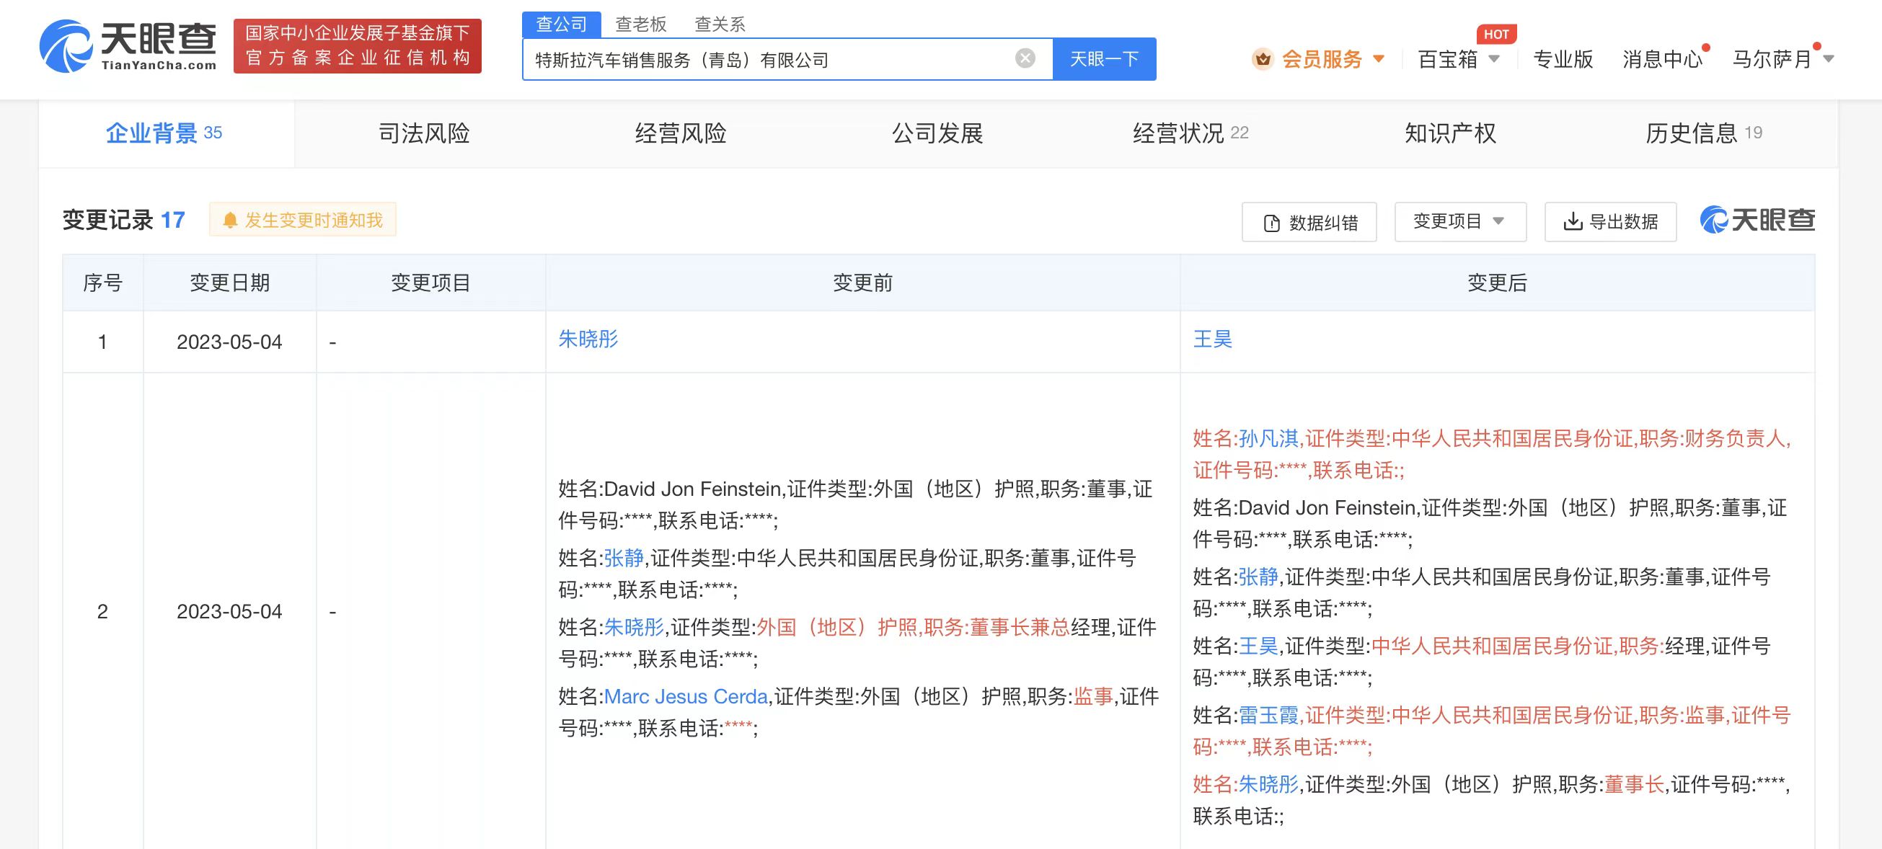Image resolution: width=1882 pixels, height=849 pixels.
Task: Click the 数据纠错 button
Action: (1309, 222)
